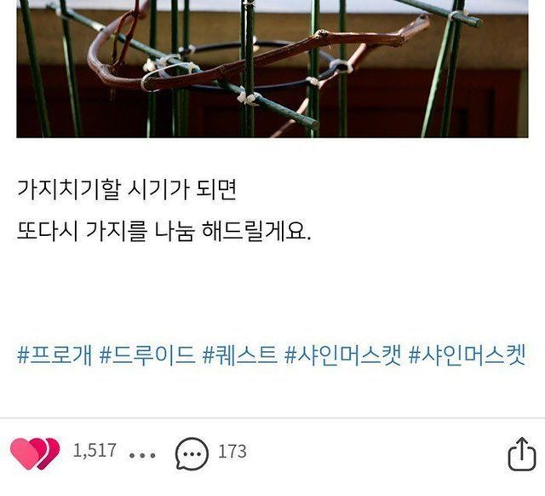Tap the pink heart like icon

35,453
